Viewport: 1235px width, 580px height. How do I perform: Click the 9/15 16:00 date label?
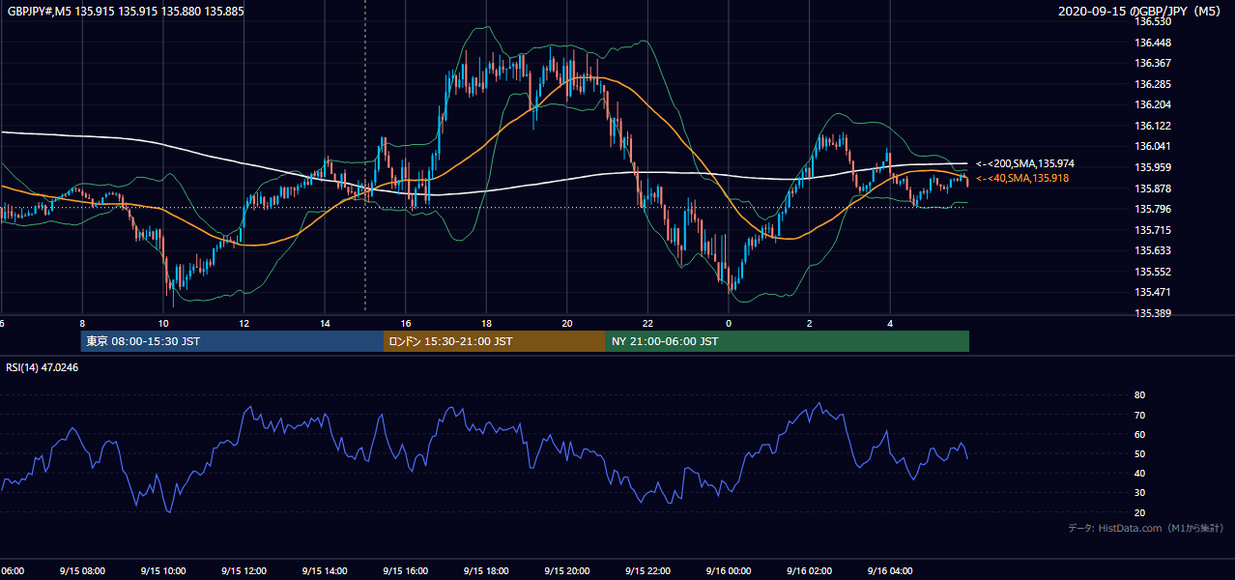pyautogui.click(x=406, y=570)
